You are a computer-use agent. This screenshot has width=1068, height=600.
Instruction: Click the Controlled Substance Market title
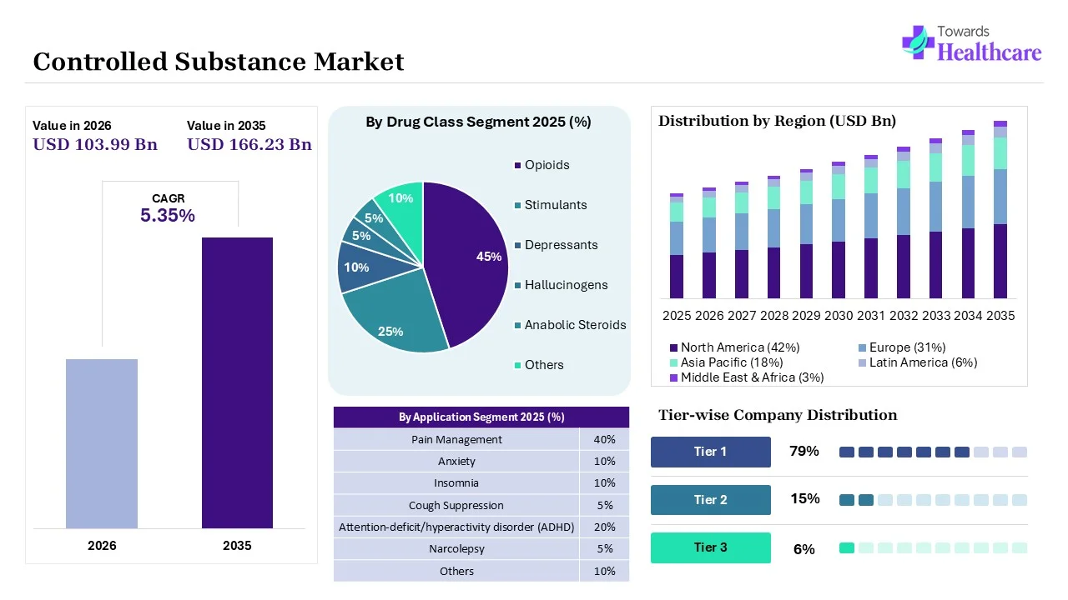tap(219, 62)
